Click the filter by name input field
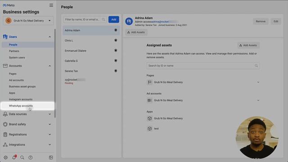This screenshot has height=162, width=288. [85, 19]
